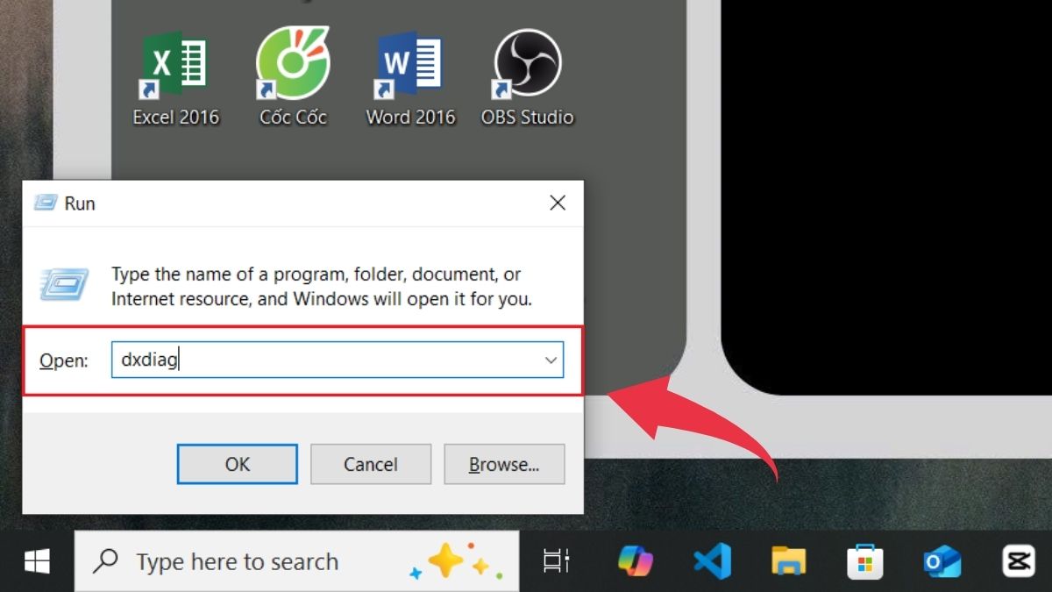Open the Excel 2016 desktop shortcut
Viewport: 1052px width, 592px height.
tap(175, 79)
